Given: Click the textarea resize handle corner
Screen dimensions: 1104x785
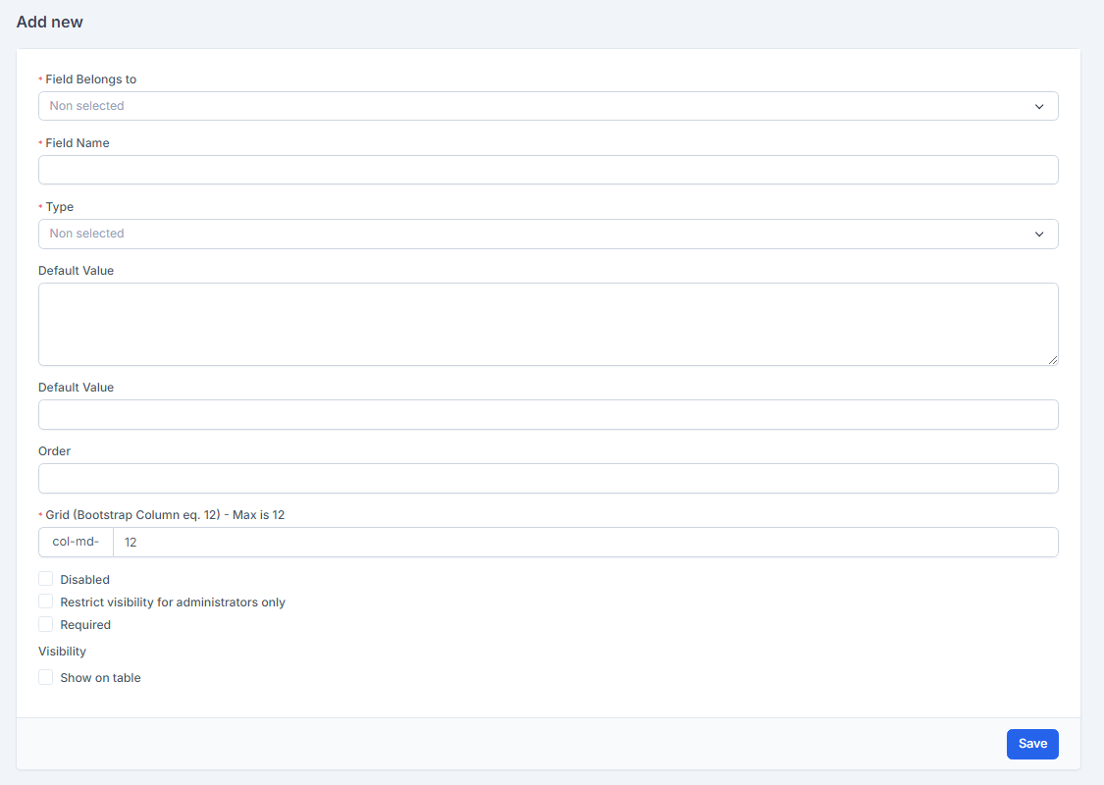Looking at the screenshot, I should [x=1053, y=360].
